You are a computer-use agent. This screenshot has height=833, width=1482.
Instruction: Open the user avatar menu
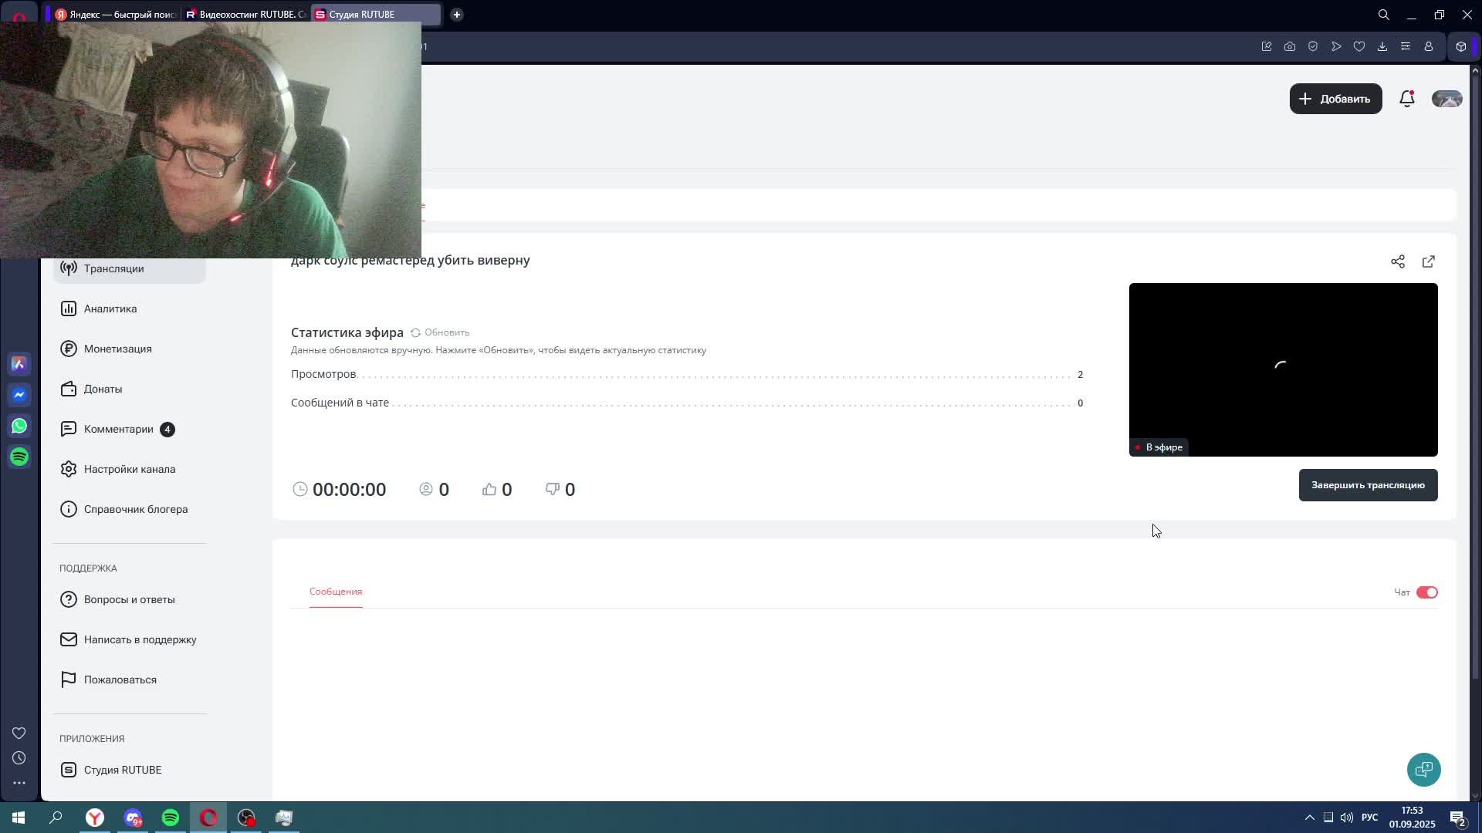1446,99
